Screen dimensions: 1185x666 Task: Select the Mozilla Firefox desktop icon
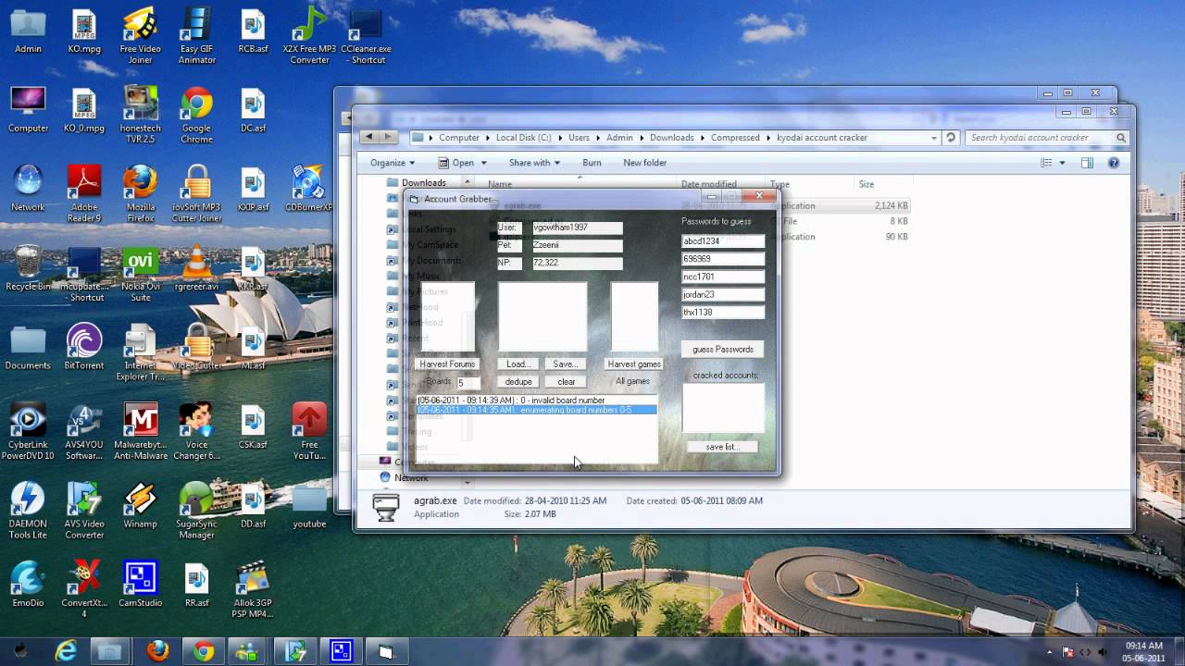(141, 194)
